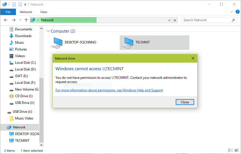241x154 pixels.
Task: Select Network in the navigation pane
Action: (x=20, y=127)
